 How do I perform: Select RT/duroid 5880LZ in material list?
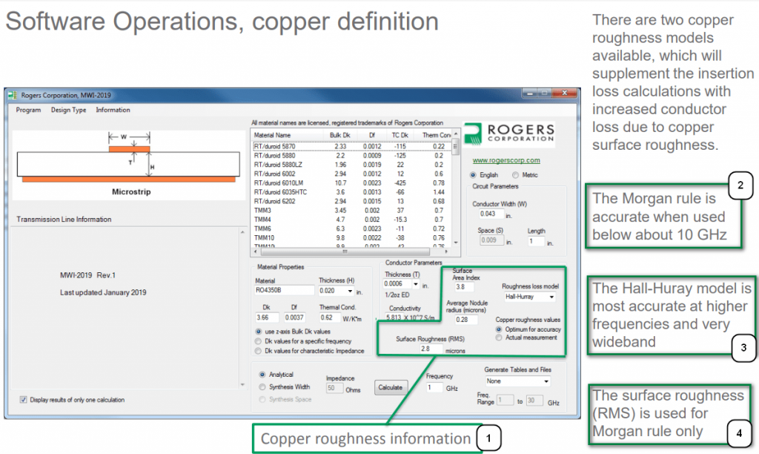352,165
